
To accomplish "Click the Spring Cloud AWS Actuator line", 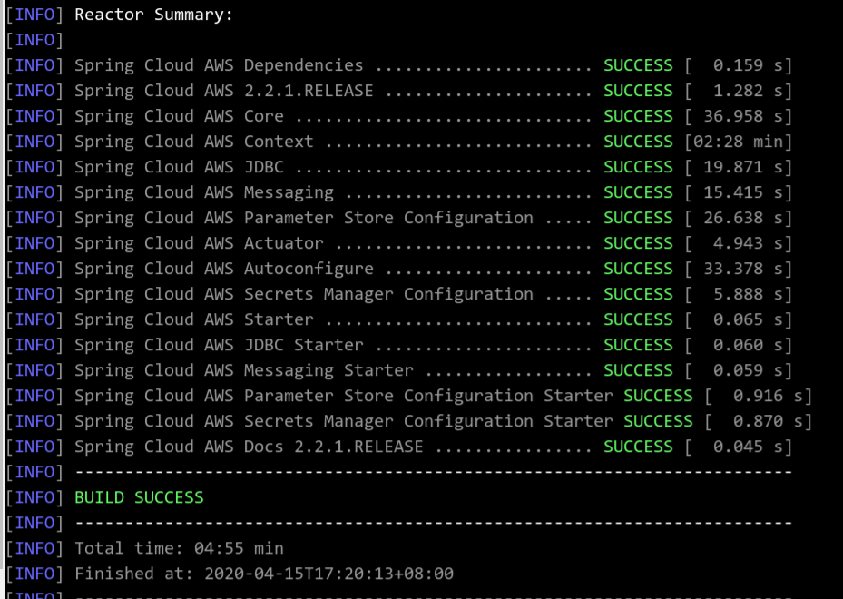I will [x=399, y=243].
